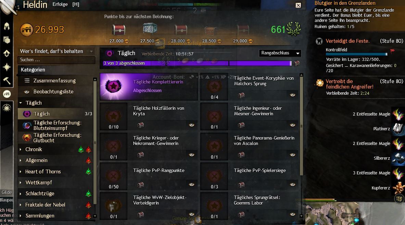Click Verteidigt die Feste event link
This screenshot has width=405, height=225.
click(347, 41)
